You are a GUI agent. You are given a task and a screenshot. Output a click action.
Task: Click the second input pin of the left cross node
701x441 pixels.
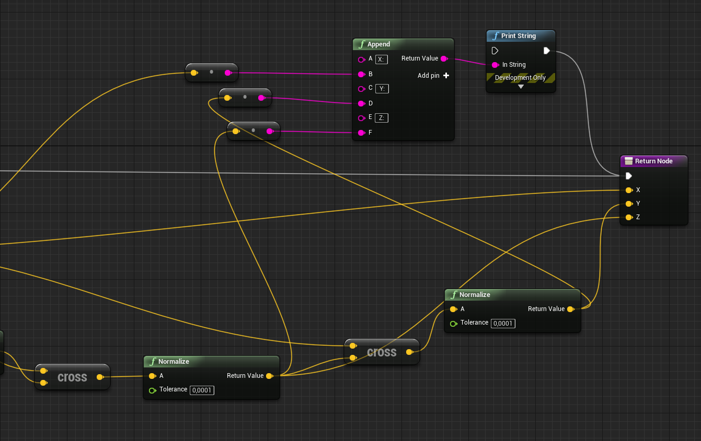pyautogui.click(x=43, y=383)
